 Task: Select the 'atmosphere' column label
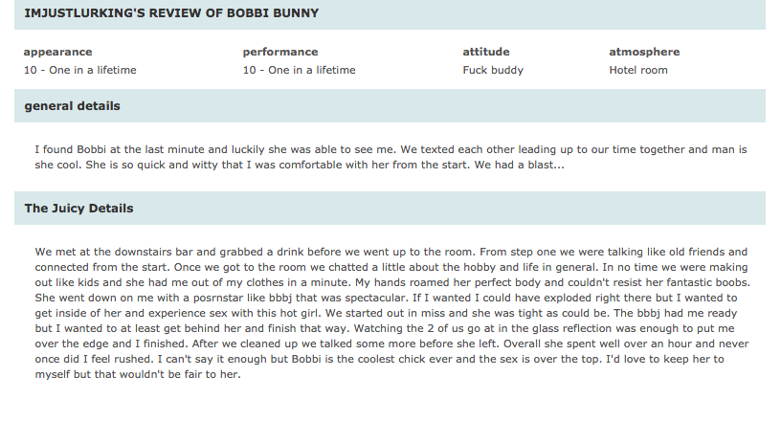point(644,52)
